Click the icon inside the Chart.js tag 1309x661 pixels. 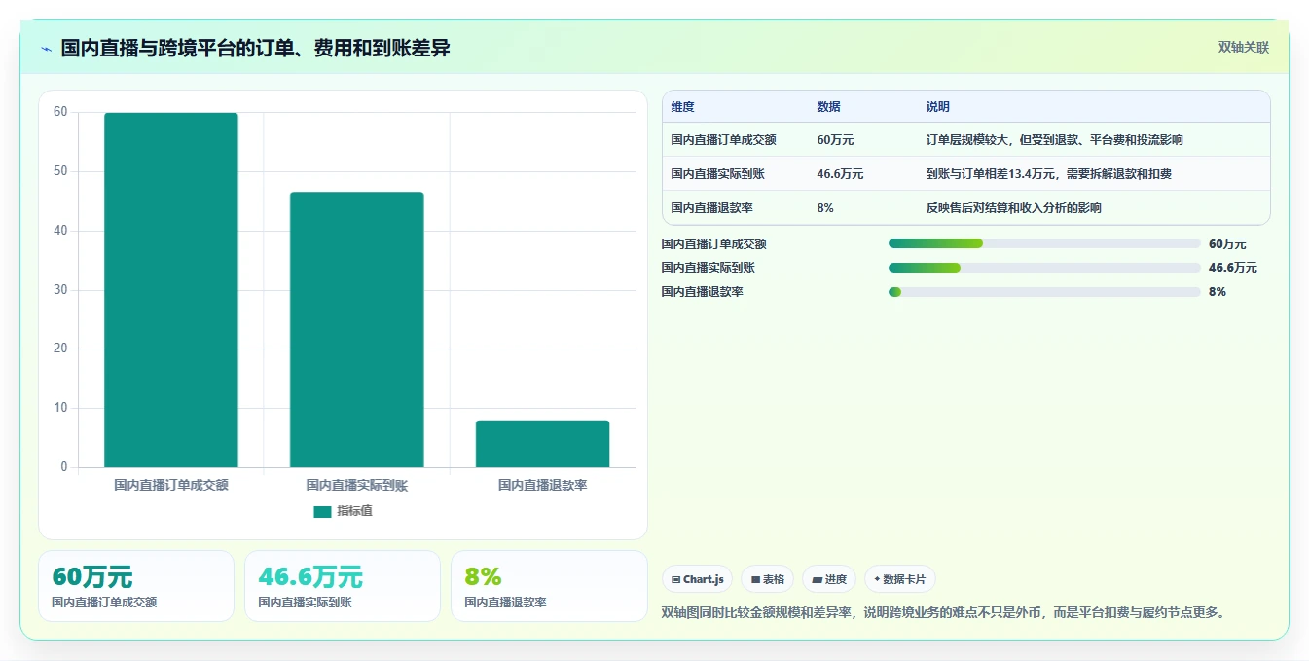coord(675,579)
